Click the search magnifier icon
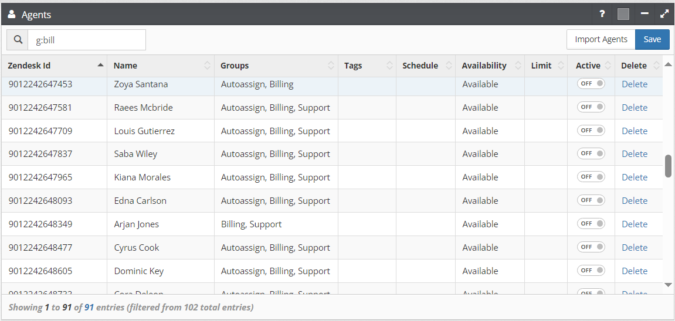 click(x=18, y=40)
